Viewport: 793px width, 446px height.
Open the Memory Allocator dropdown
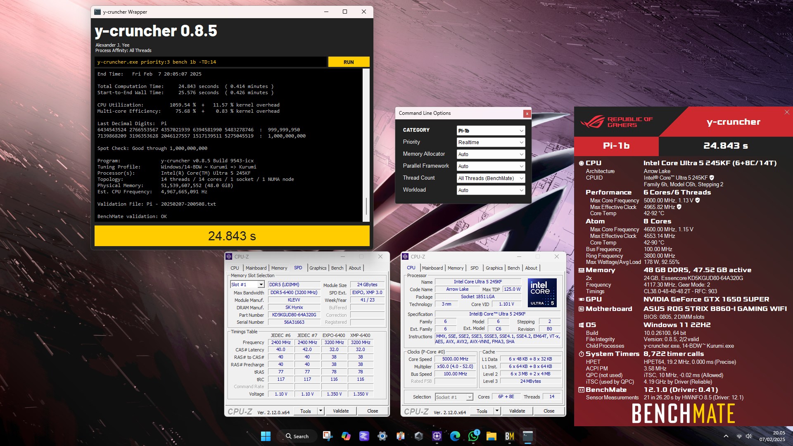[491, 154]
